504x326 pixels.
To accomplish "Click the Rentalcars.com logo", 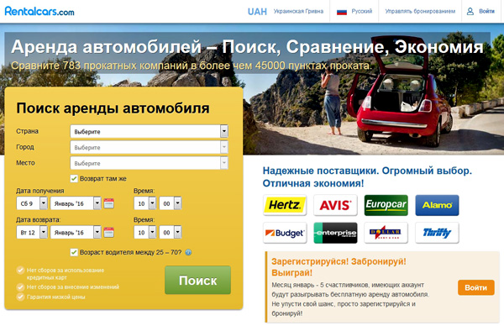I will click(x=39, y=12).
